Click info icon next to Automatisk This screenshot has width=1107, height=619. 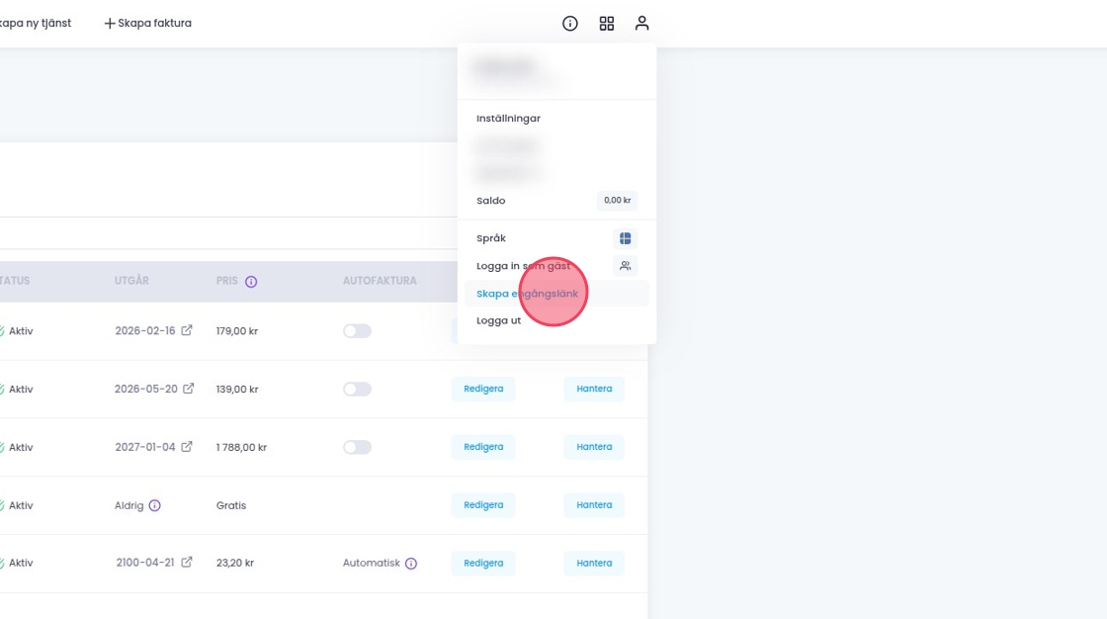click(411, 564)
